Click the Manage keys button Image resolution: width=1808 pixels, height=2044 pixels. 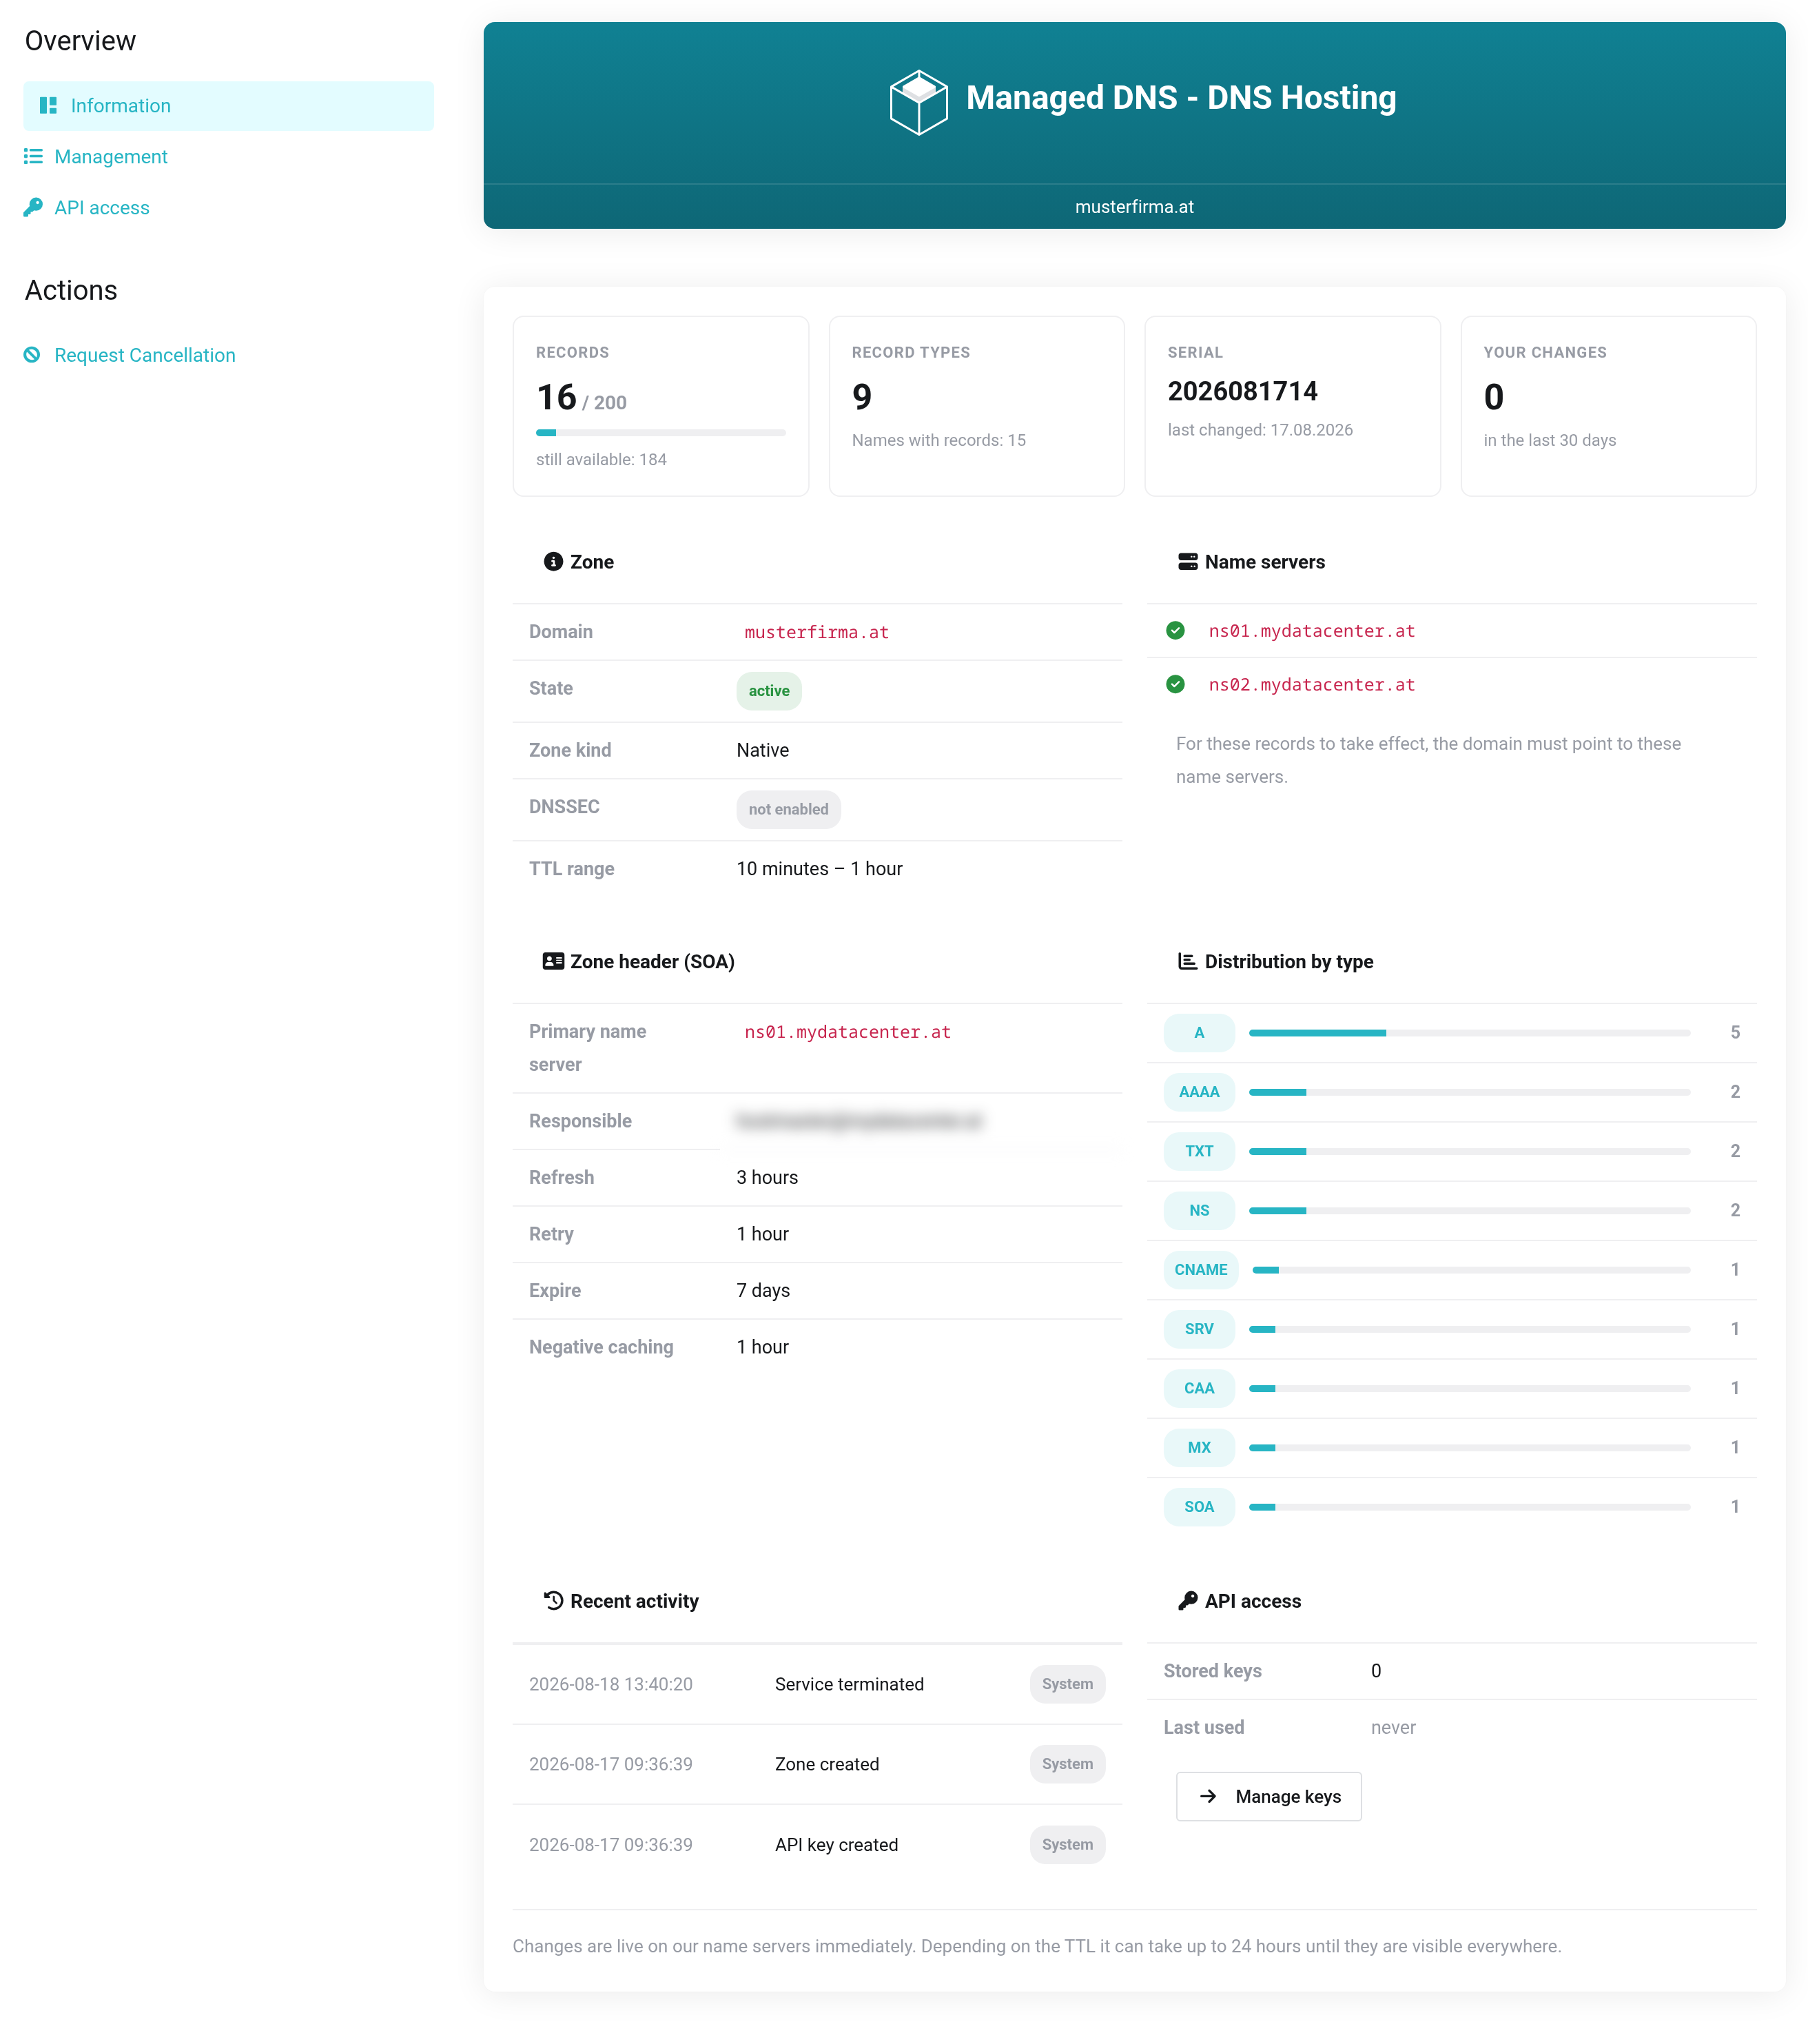(1268, 1797)
